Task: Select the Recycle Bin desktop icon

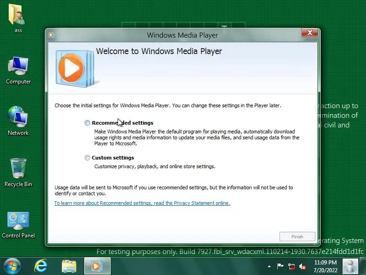Action: (x=18, y=173)
